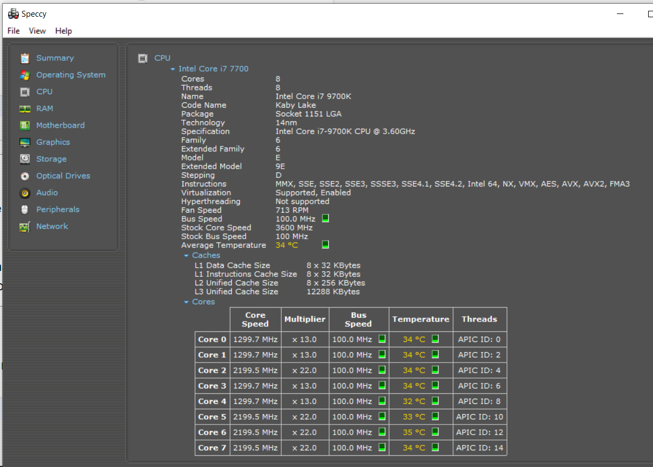Image resolution: width=653 pixels, height=467 pixels.
Task: Open the RAM section icon
Action: click(x=25, y=109)
